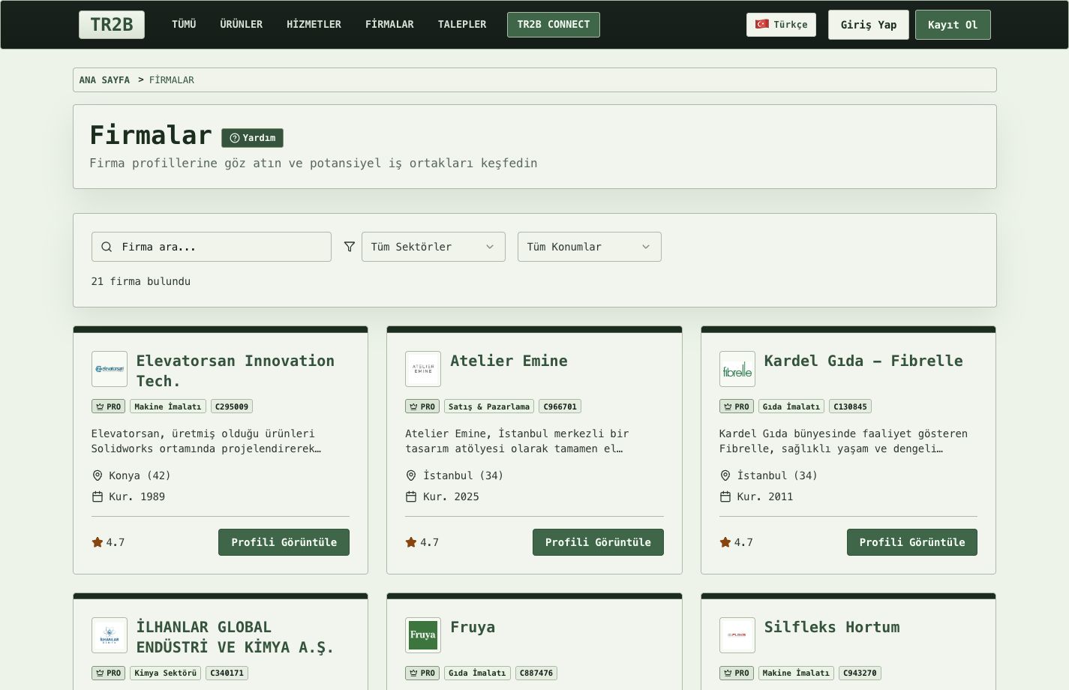Click the Yardım help button
The width and height of the screenshot is (1069, 690).
(x=252, y=138)
